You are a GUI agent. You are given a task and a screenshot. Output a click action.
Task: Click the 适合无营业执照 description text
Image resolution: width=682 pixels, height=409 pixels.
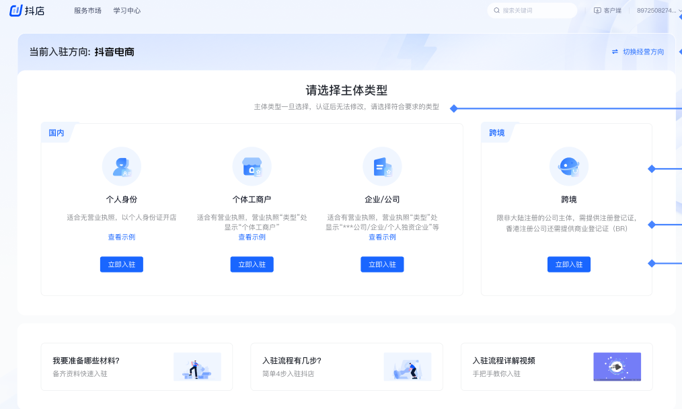122,217
